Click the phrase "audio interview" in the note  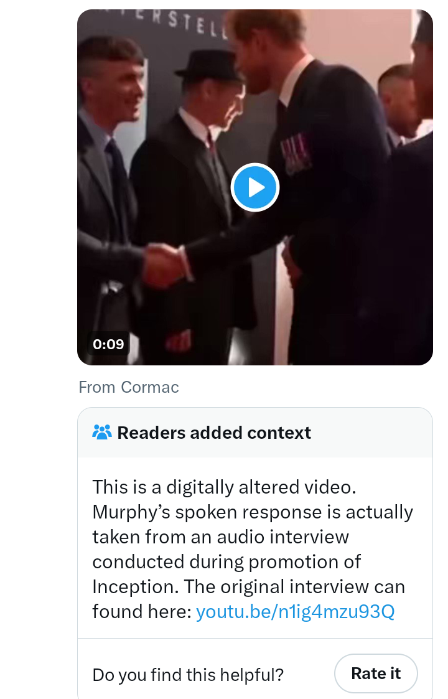[x=269, y=537]
